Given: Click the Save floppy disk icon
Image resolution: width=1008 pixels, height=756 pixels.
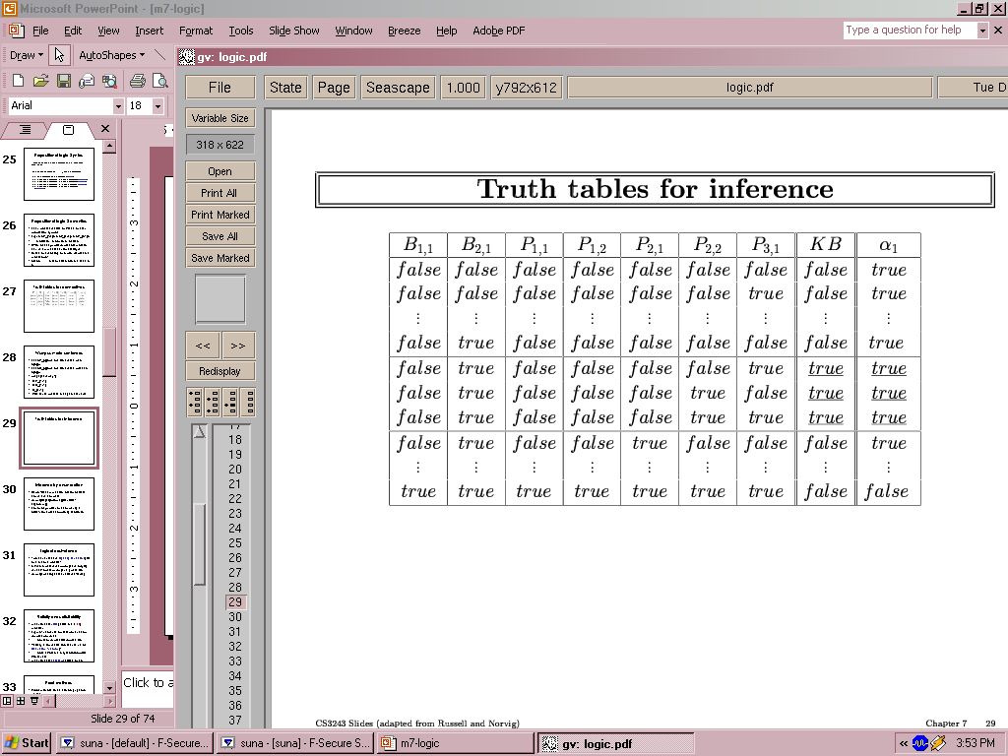Looking at the screenshot, I should pos(63,81).
